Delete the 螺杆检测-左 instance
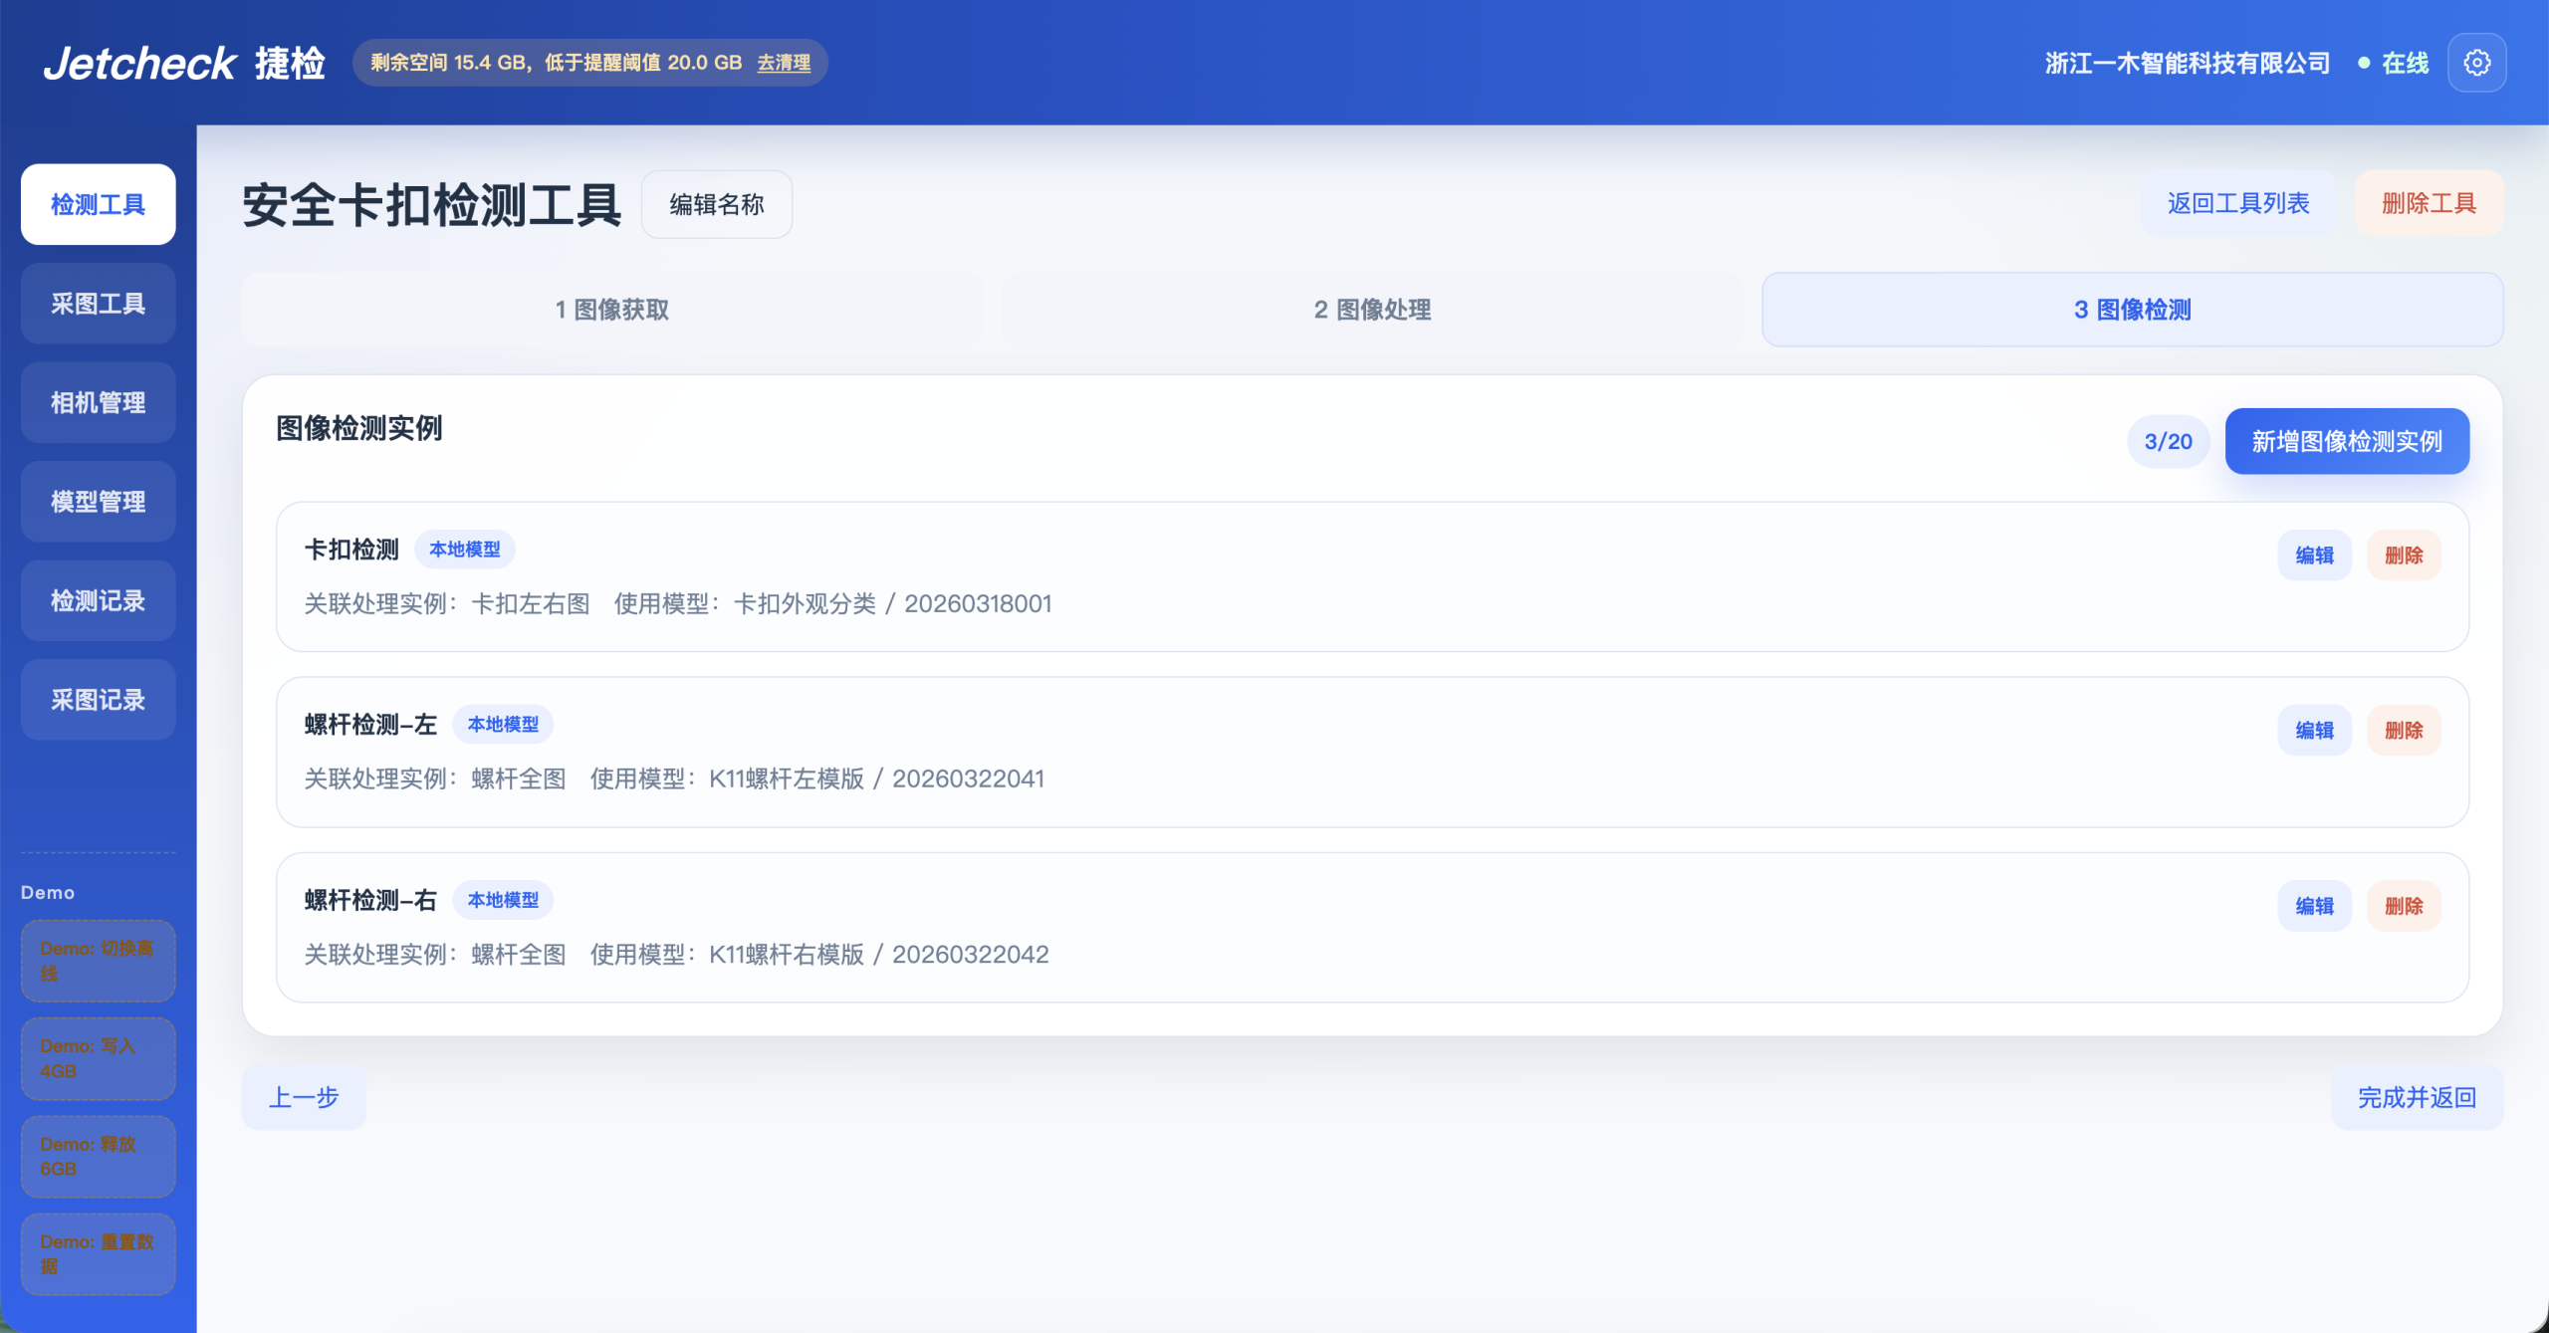The width and height of the screenshot is (2549, 1333). tap(2404, 731)
